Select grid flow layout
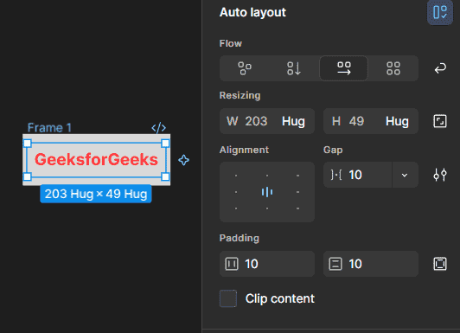Screen dimensions: 460x333 393,68
